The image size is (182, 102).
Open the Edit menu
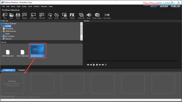8,7
